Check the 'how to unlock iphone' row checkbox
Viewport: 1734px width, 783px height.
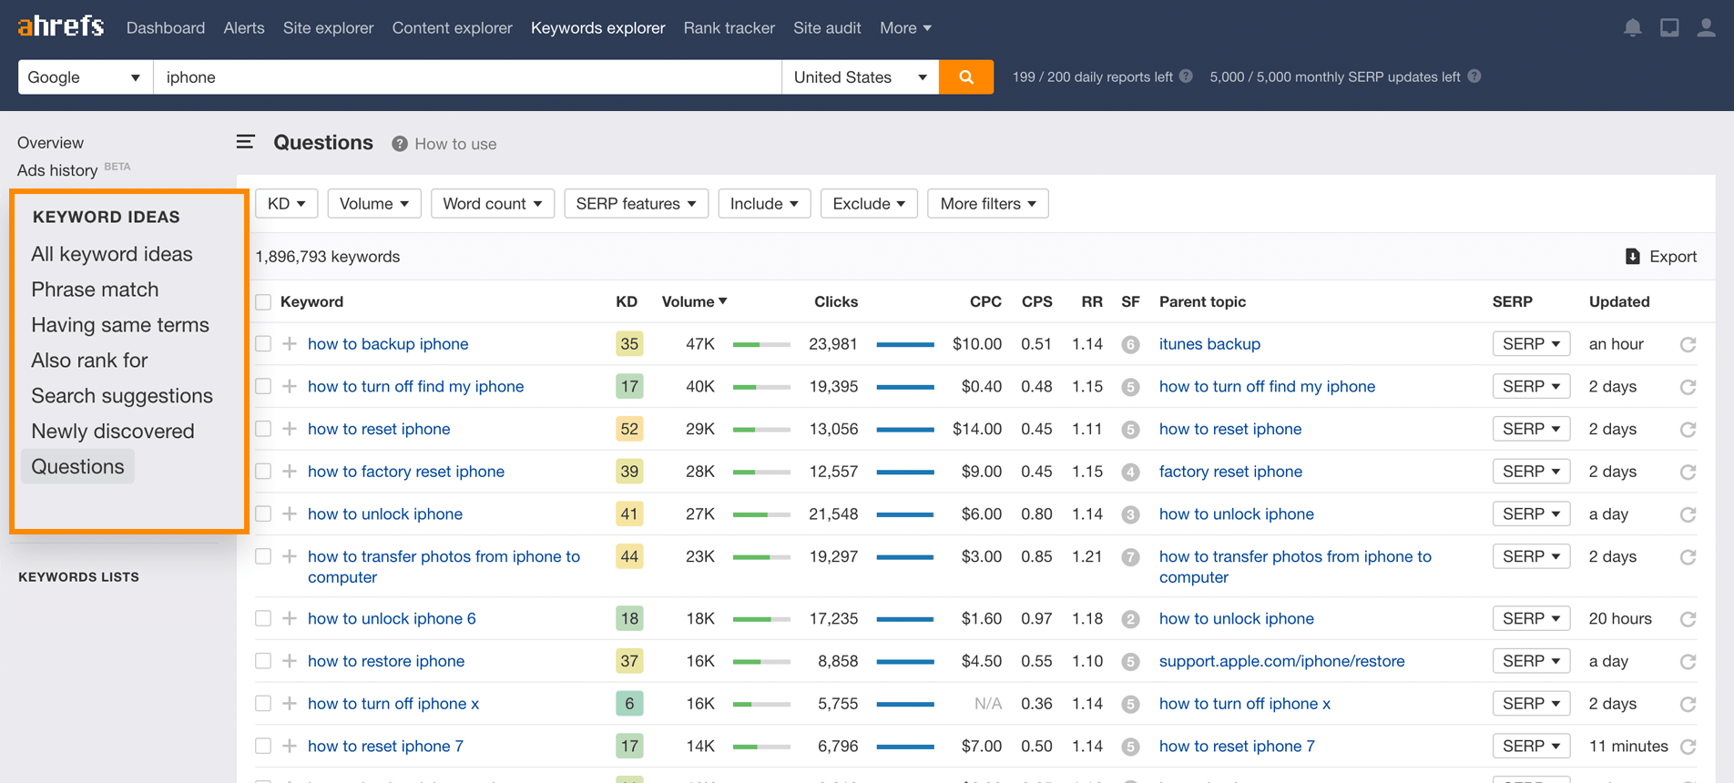pyautogui.click(x=263, y=514)
